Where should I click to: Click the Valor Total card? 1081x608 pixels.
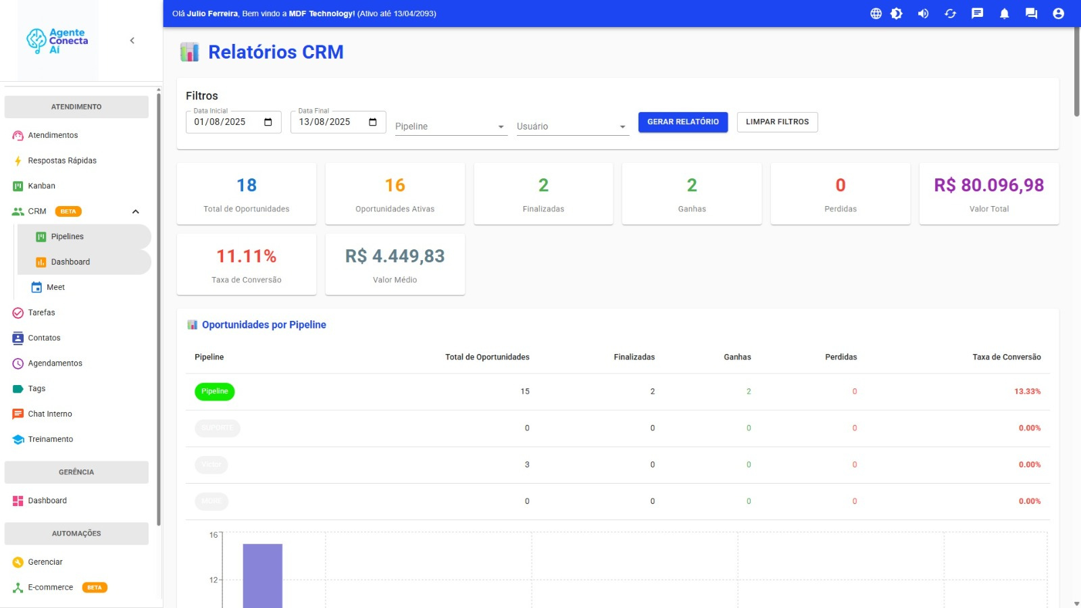[989, 194]
